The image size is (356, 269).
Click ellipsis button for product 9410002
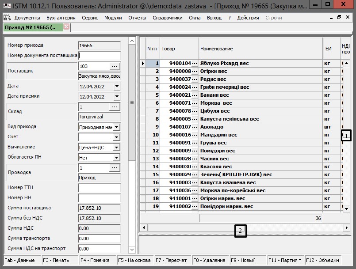(195, 206)
